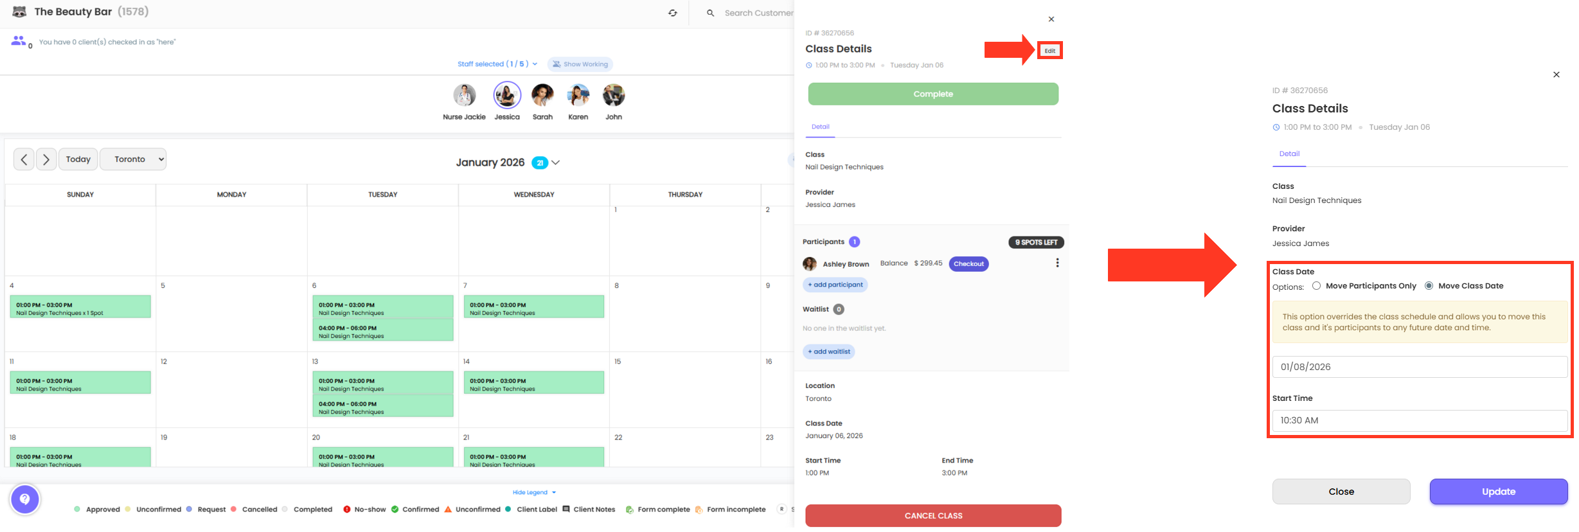Click the Update button

(x=1499, y=492)
